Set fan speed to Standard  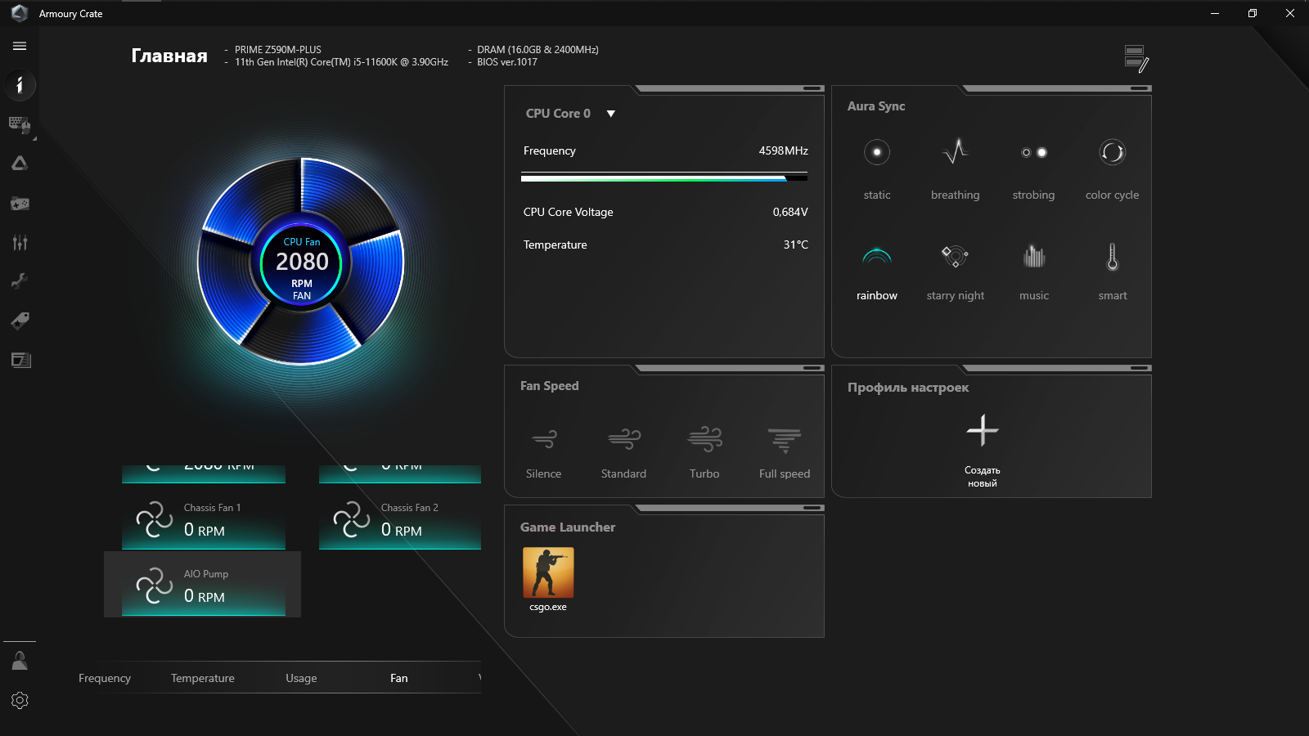624,452
